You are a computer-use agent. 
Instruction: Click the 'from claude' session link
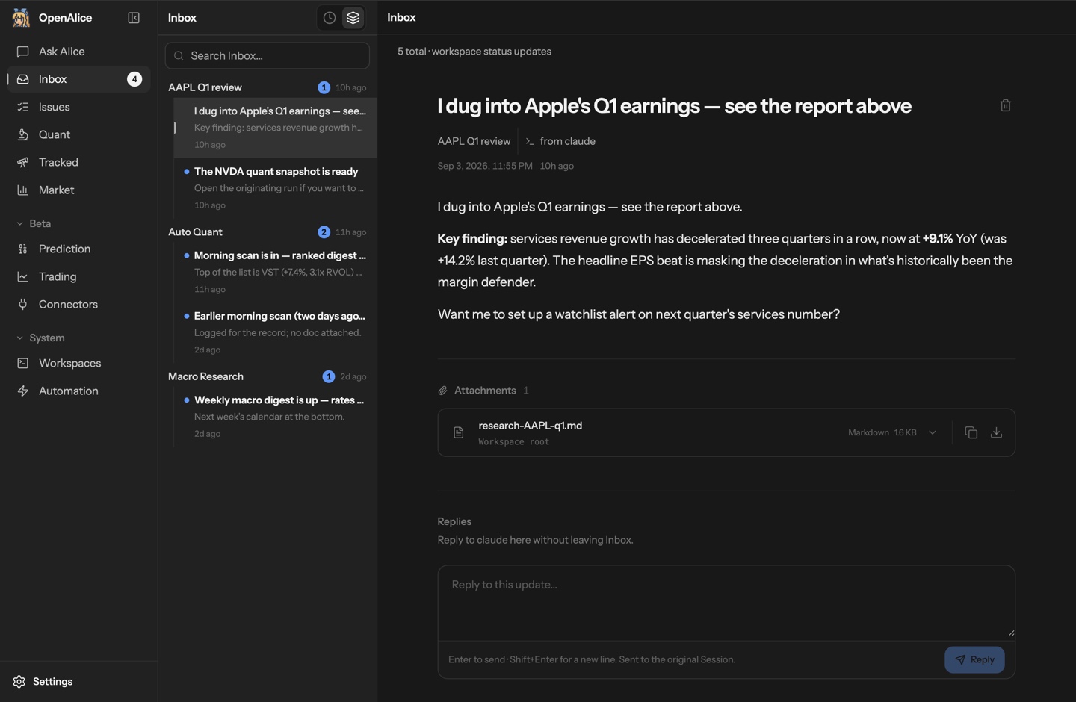click(x=560, y=141)
